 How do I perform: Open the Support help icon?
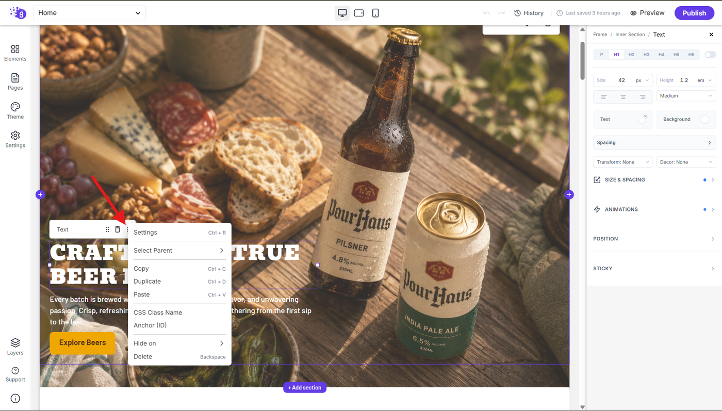pyautogui.click(x=15, y=374)
